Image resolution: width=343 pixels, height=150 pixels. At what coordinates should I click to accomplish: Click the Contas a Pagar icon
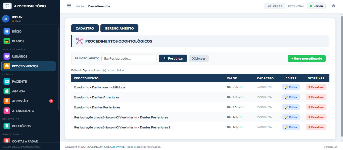point(7,141)
